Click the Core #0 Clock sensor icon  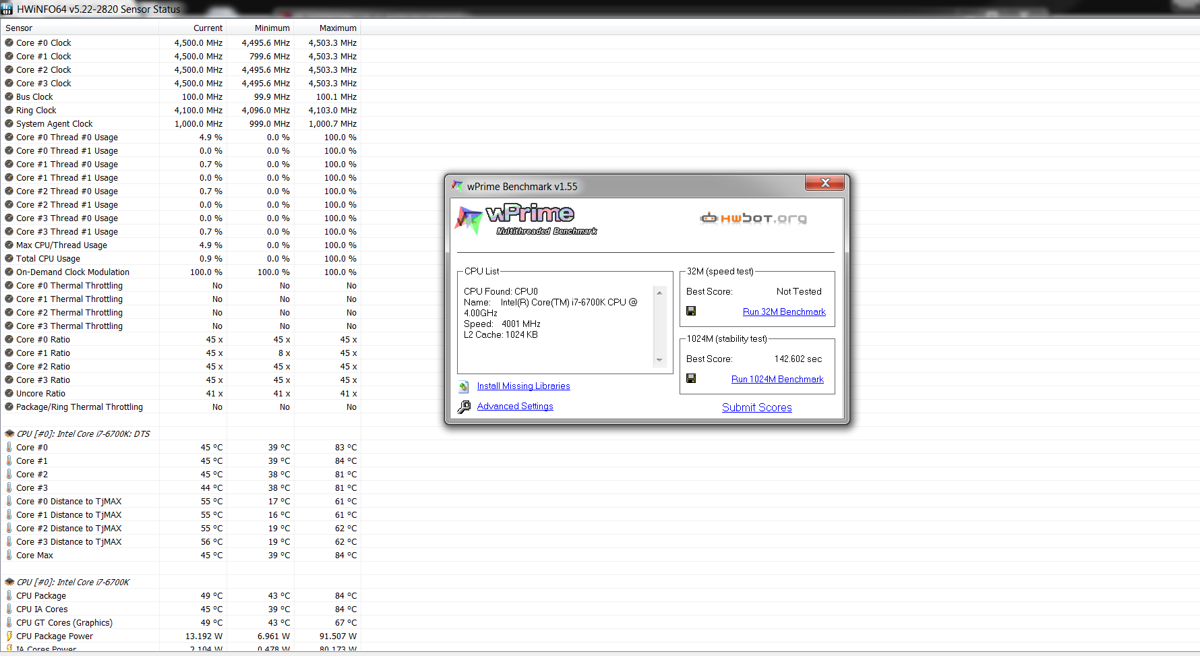[x=9, y=42]
